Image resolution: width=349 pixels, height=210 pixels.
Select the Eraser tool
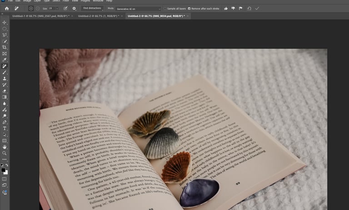tap(4, 91)
